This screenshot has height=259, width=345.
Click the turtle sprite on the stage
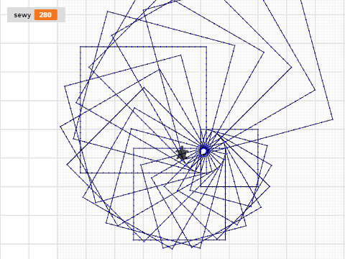coord(182,153)
